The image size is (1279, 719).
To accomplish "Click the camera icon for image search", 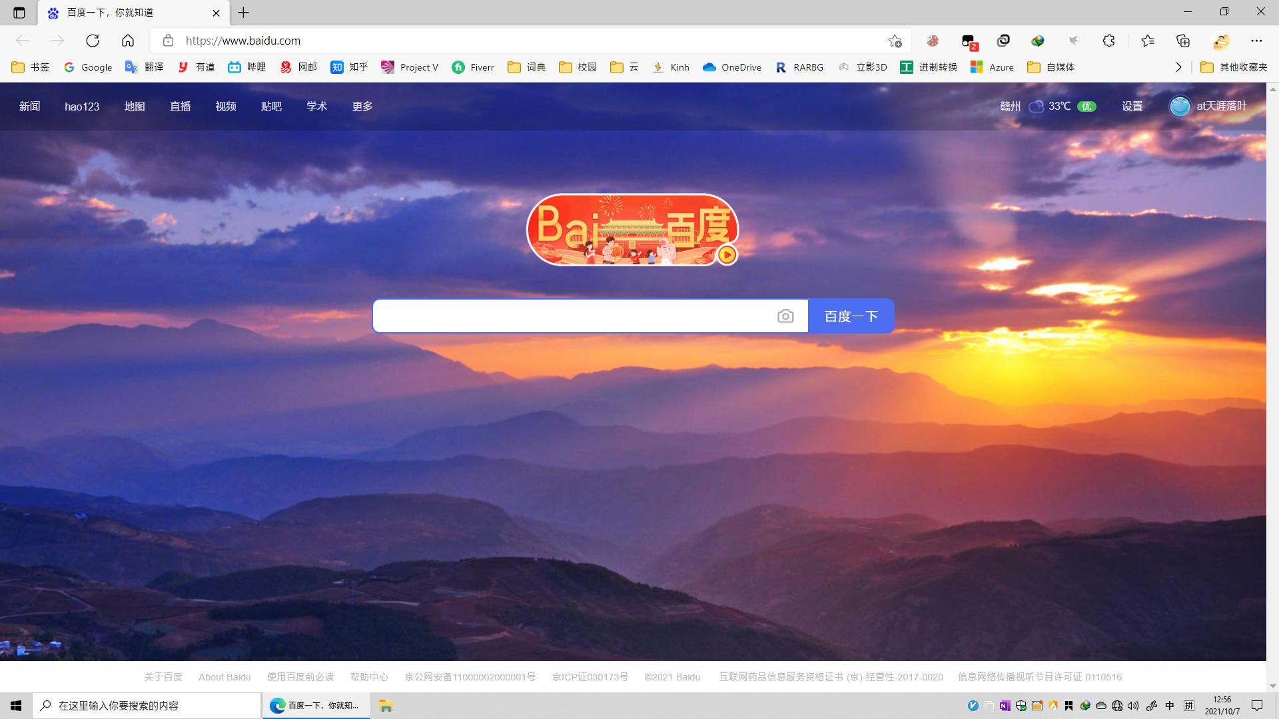I will (786, 316).
